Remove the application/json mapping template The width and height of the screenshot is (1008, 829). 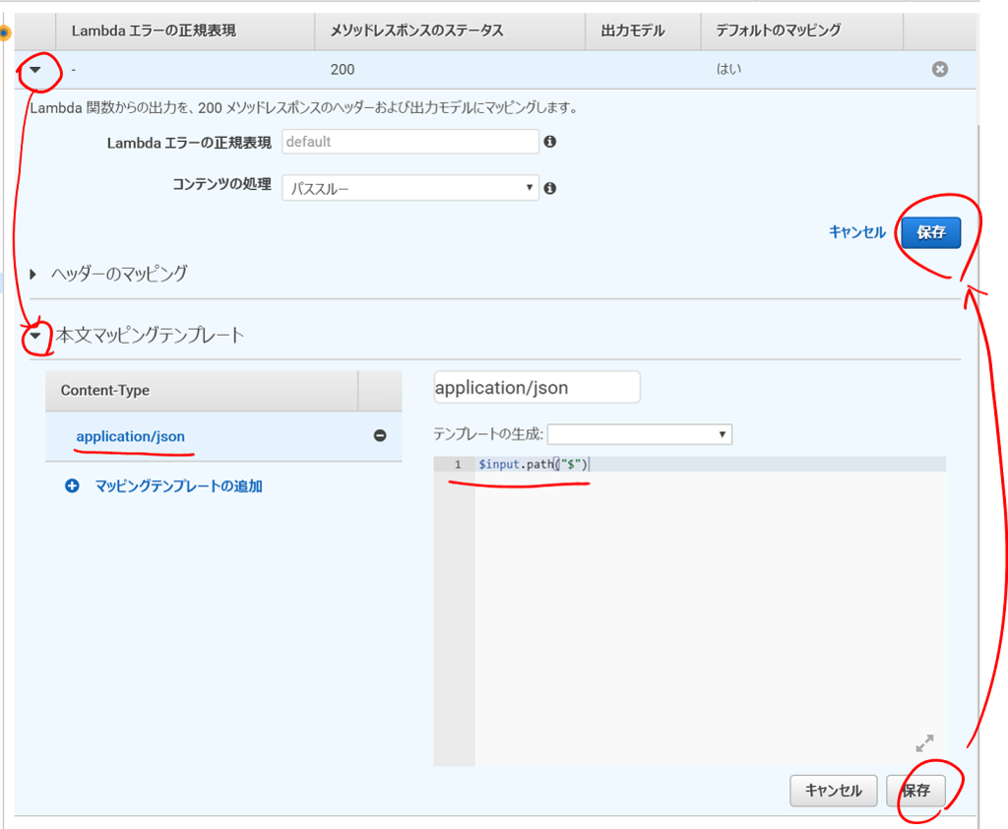pyautogui.click(x=380, y=435)
